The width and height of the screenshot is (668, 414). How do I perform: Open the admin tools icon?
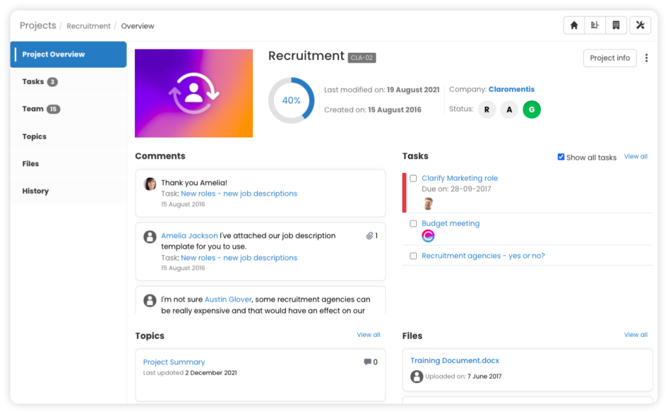tap(640, 25)
